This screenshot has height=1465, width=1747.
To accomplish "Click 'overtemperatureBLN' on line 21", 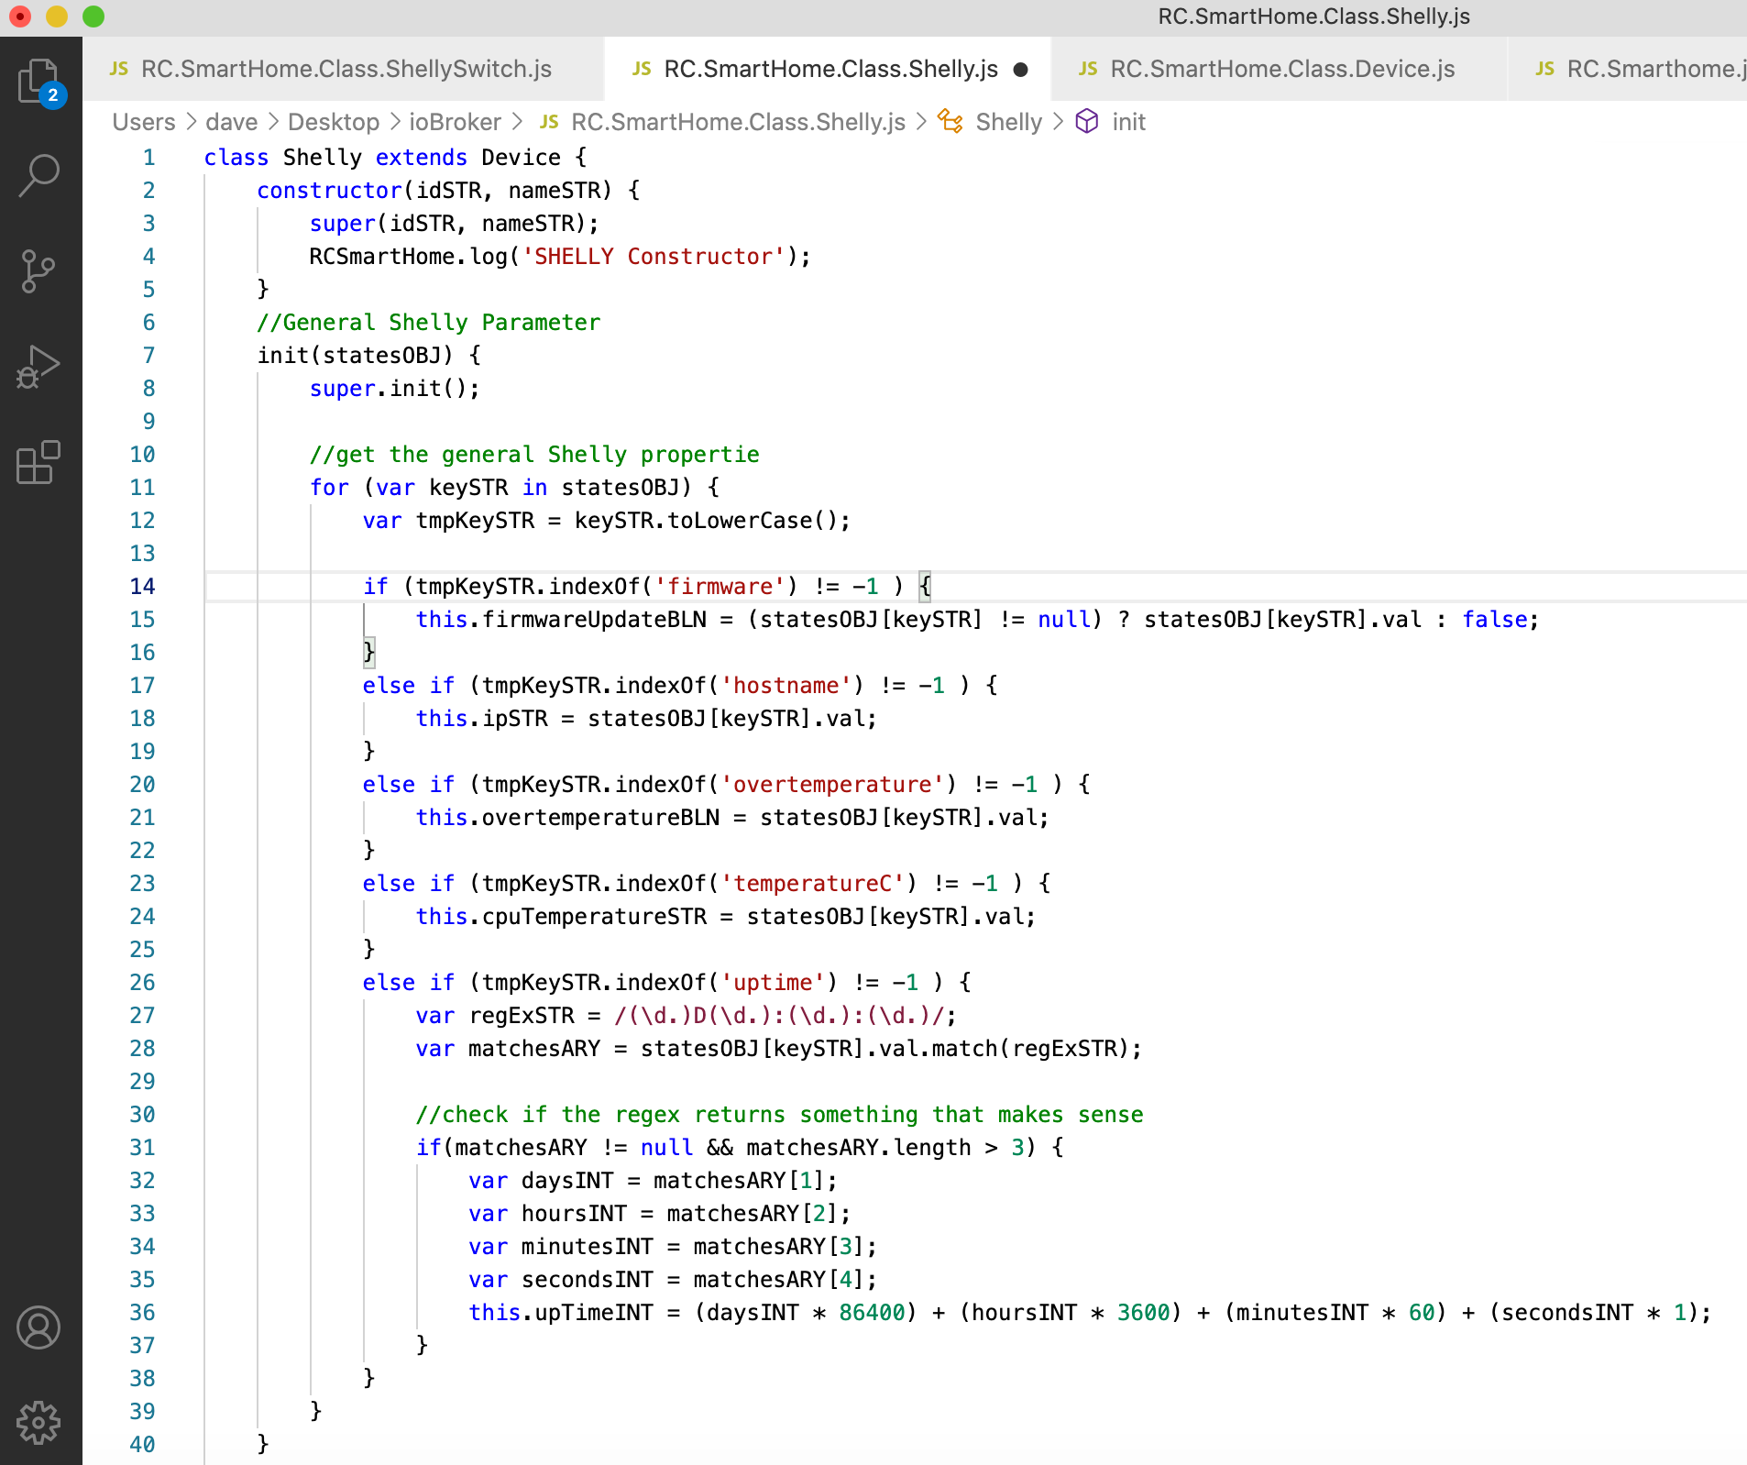I will click(x=600, y=818).
